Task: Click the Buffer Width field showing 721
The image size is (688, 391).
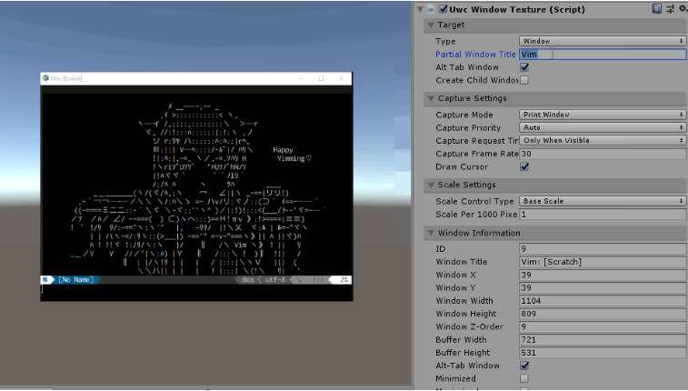Action: click(x=603, y=340)
